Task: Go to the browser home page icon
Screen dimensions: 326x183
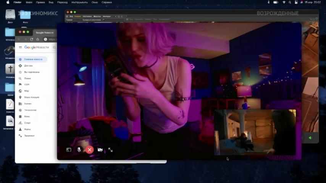Action: pos(38,39)
